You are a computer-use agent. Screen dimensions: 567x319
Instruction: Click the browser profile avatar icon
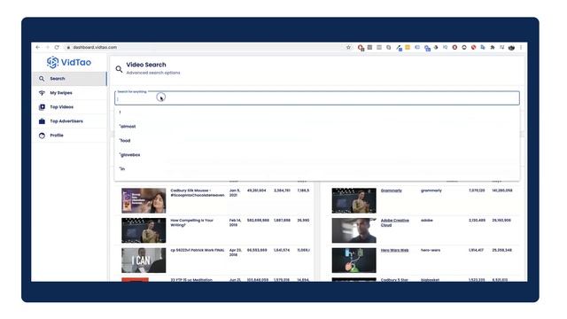tap(511, 47)
